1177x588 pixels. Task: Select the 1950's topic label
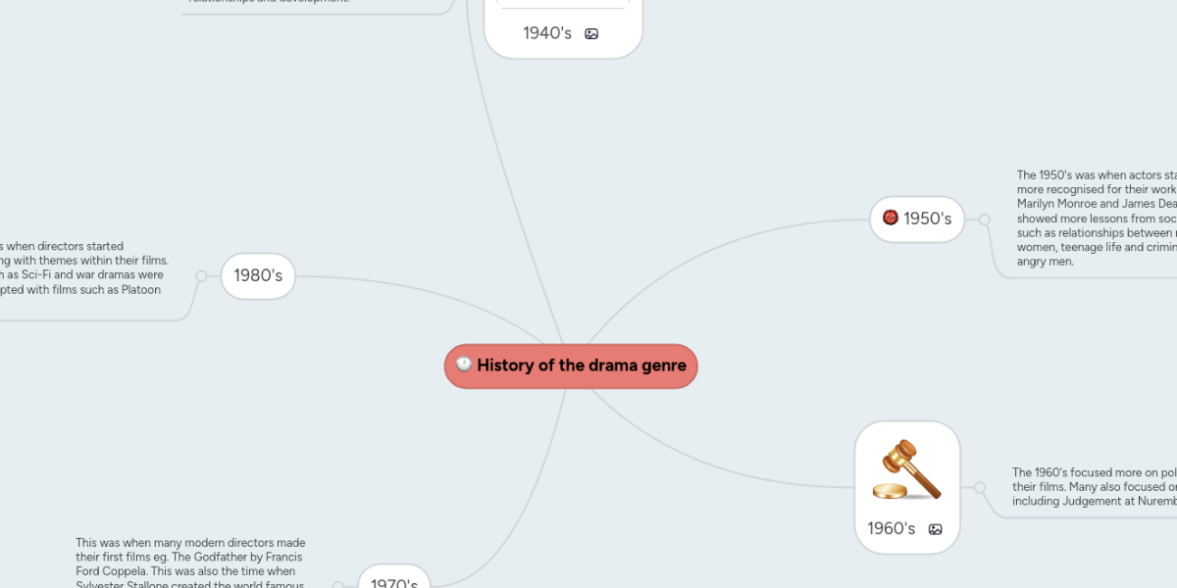pos(927,219)
